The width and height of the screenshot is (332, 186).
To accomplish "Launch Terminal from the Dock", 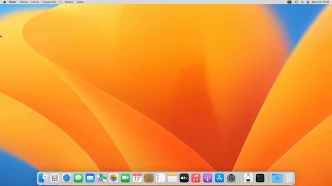I will [x=260, y=178].
